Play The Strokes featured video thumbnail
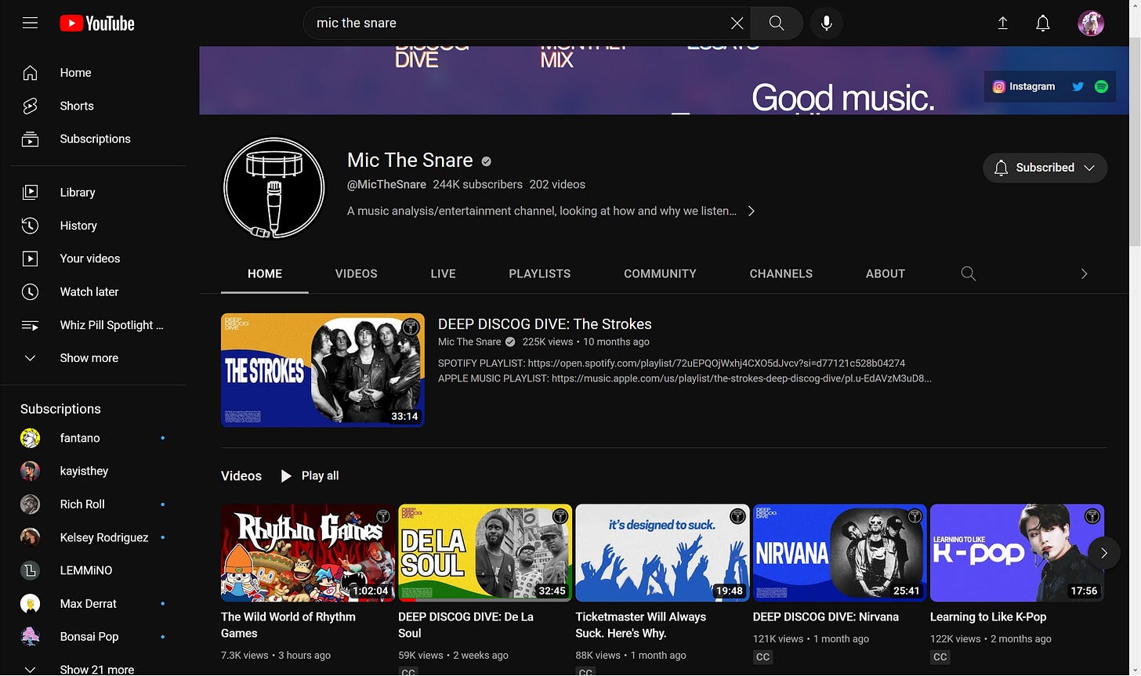Viewport: 1141px width, 676px height. [323, 370]
